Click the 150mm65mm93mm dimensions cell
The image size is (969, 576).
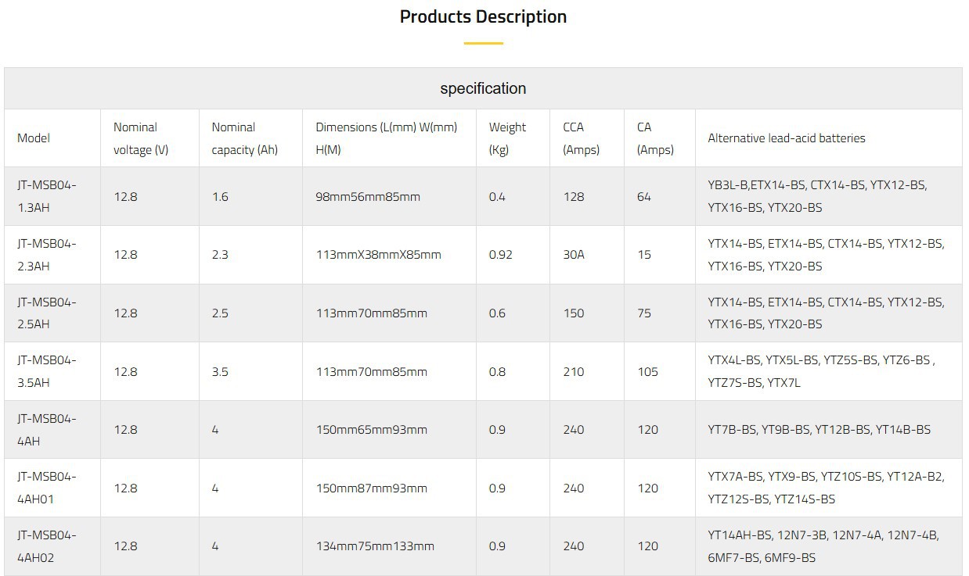click(x=371, y=429)
